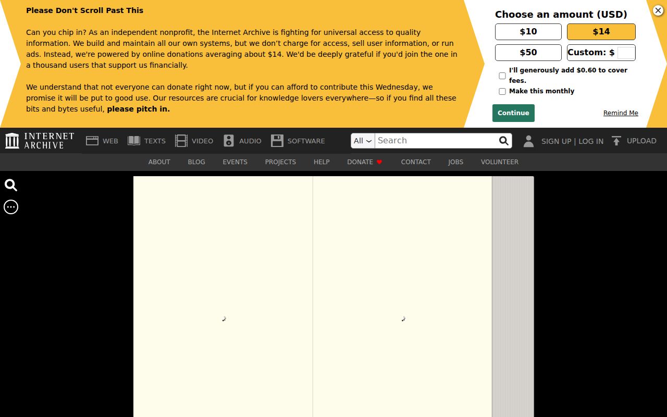The width and height of the screenshot is (667, 417).
Task: Open the book reader search icon
Action: [11, 185]
